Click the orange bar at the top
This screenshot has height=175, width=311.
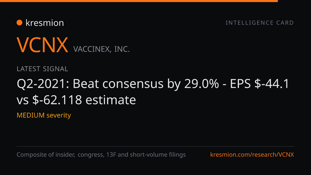pos(139,1)
